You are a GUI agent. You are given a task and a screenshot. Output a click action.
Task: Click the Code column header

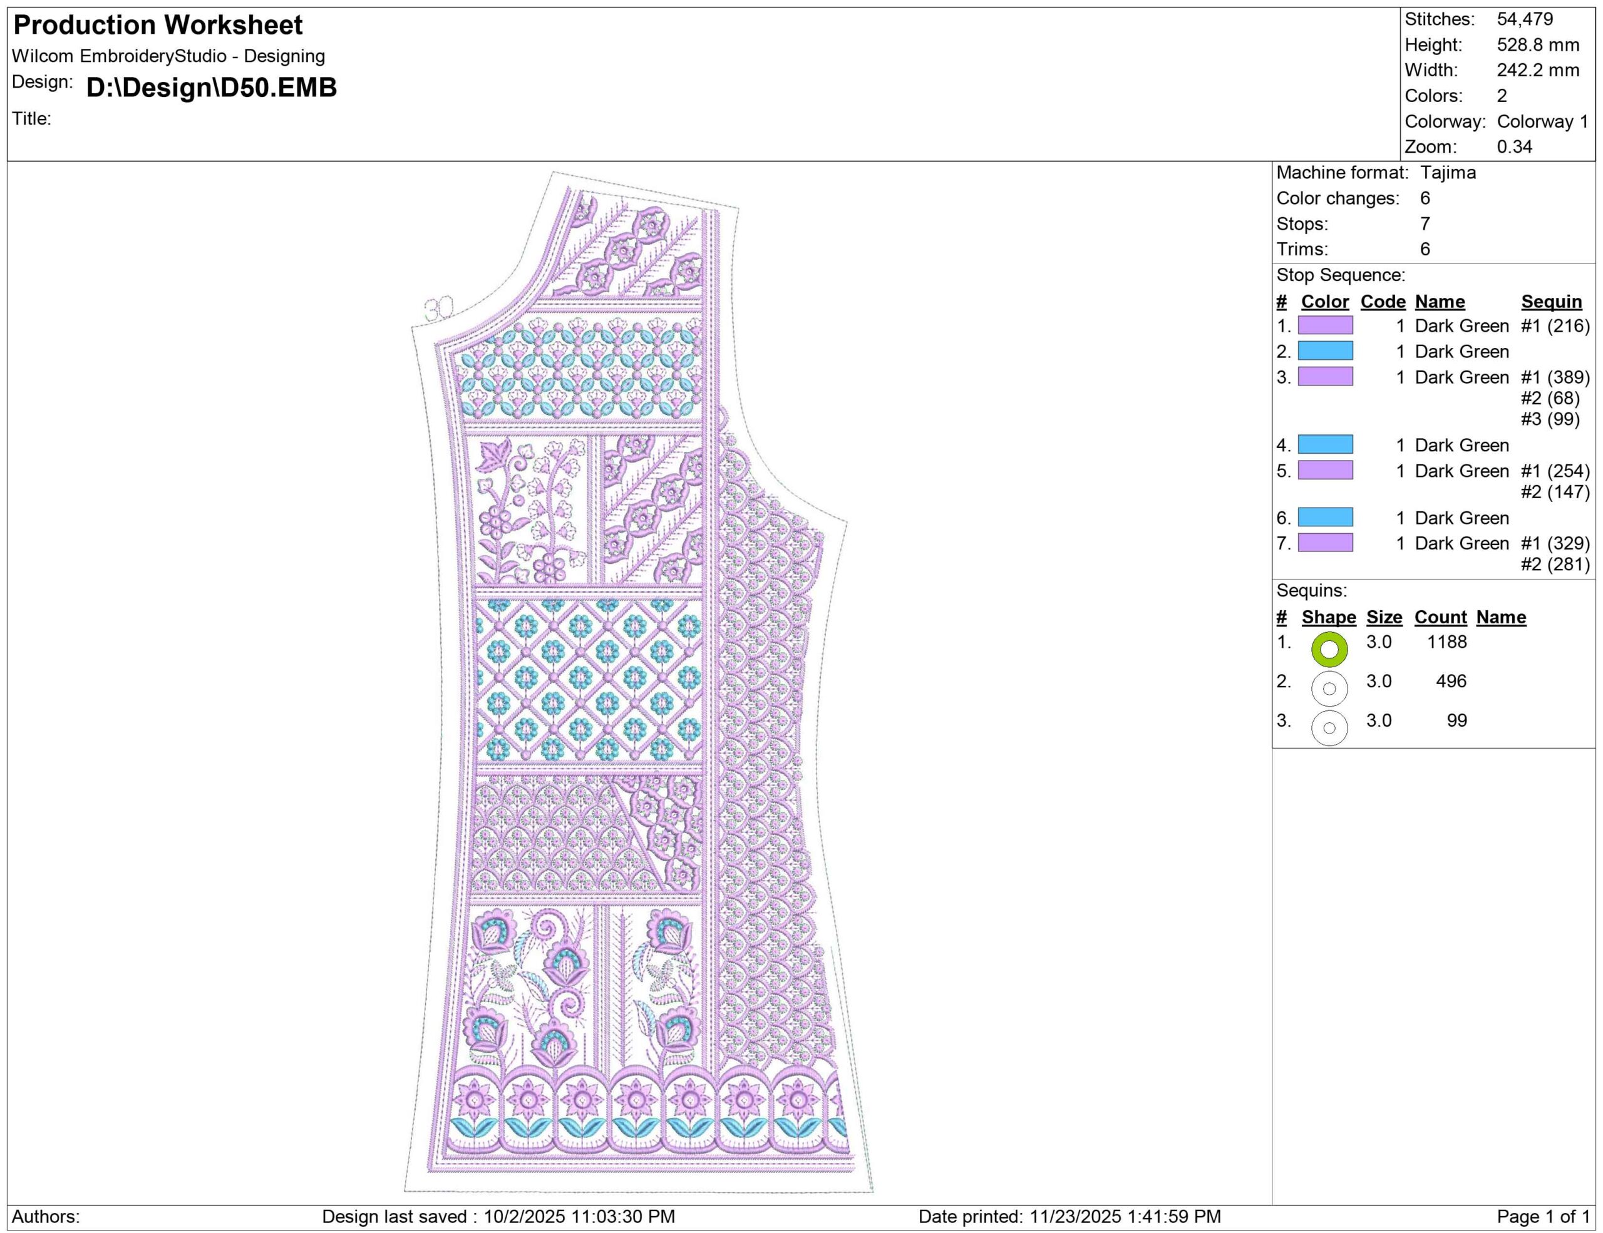[x=1383, y=302]
